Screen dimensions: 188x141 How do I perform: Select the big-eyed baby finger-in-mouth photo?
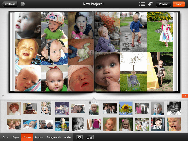(107, 72)
